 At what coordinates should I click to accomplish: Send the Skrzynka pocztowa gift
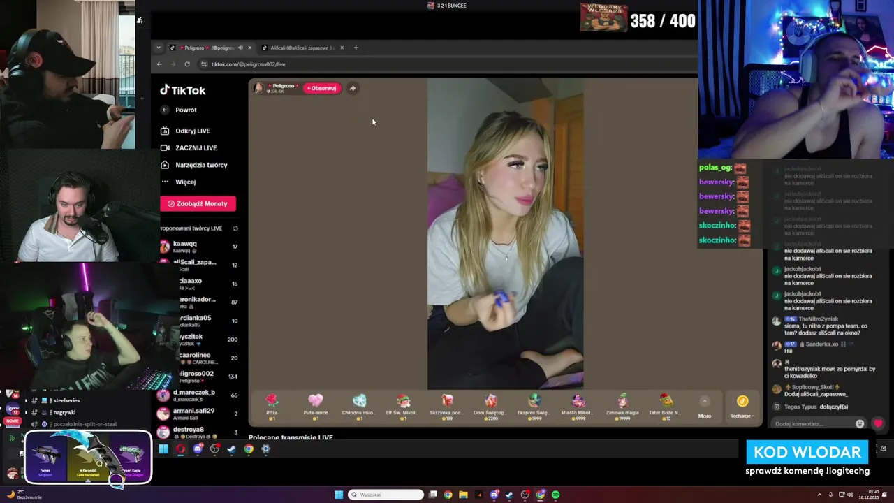(x=447, y=406)
